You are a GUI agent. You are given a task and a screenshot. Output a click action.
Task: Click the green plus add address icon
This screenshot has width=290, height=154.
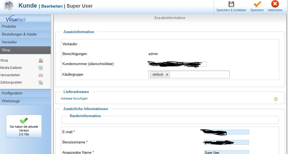276,99
